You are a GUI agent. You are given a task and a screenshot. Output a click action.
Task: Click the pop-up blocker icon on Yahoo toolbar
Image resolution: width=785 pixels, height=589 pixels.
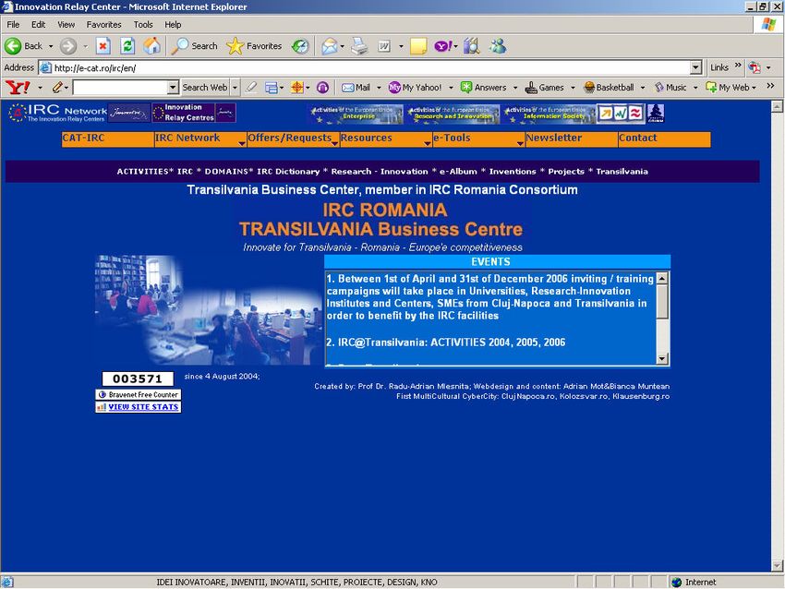coord(271,88)
